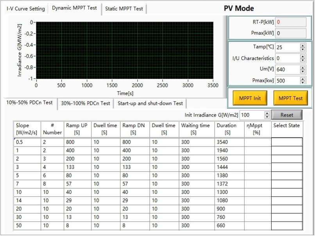315x236 pixels.
Task: Select State cell for slope 0.5 row
Action: (x=287, y=142)
